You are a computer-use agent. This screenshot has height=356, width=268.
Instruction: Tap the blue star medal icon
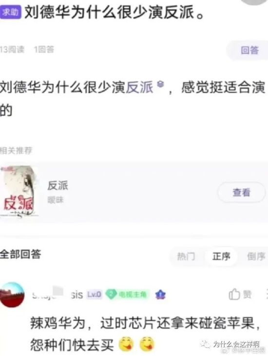pyautogui.click(x=160, y=295)
